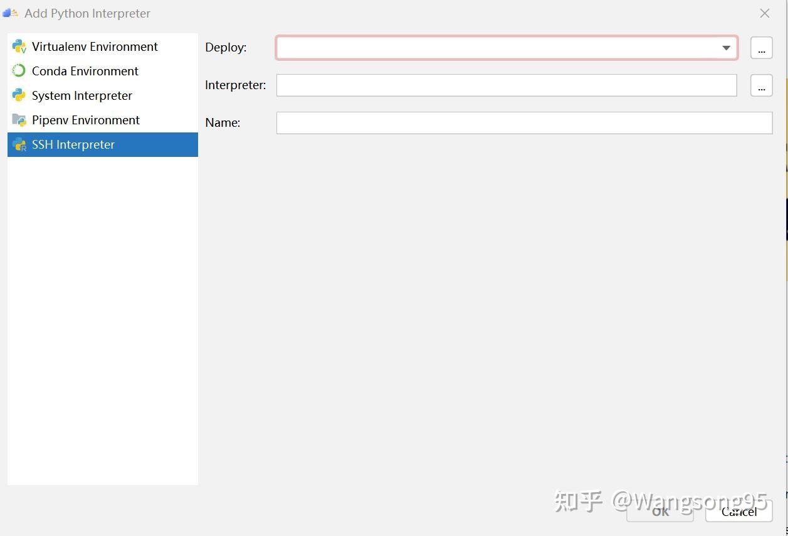Click the SSH Interpreter remote icon
The width and height of the screenshot is (788, 536).
click(19, 144)
